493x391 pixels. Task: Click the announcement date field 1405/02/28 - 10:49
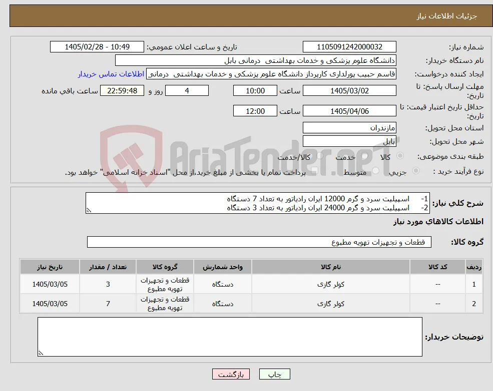pos(97,47)
